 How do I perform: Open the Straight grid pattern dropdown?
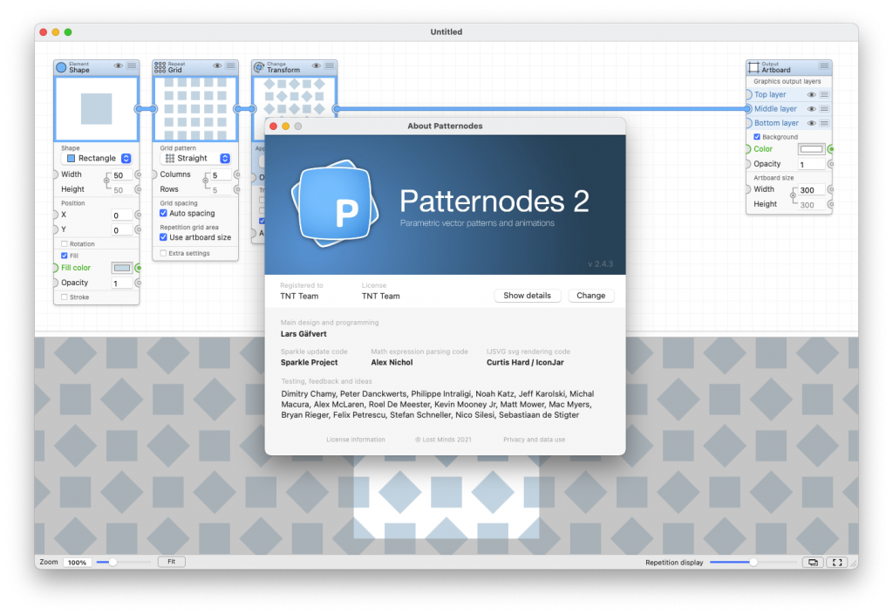[195, 158]
